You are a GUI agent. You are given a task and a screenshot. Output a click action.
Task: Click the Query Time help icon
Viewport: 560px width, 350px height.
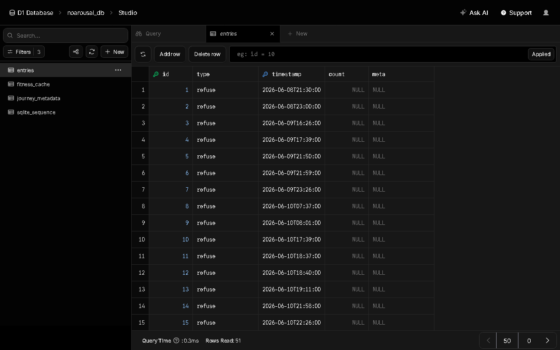(176, 340)
